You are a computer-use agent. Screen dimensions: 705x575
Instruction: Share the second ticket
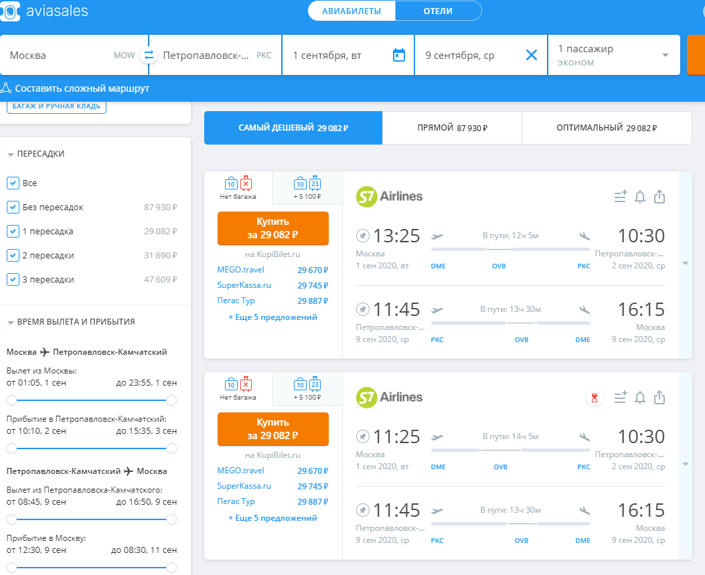click(659, 398)
